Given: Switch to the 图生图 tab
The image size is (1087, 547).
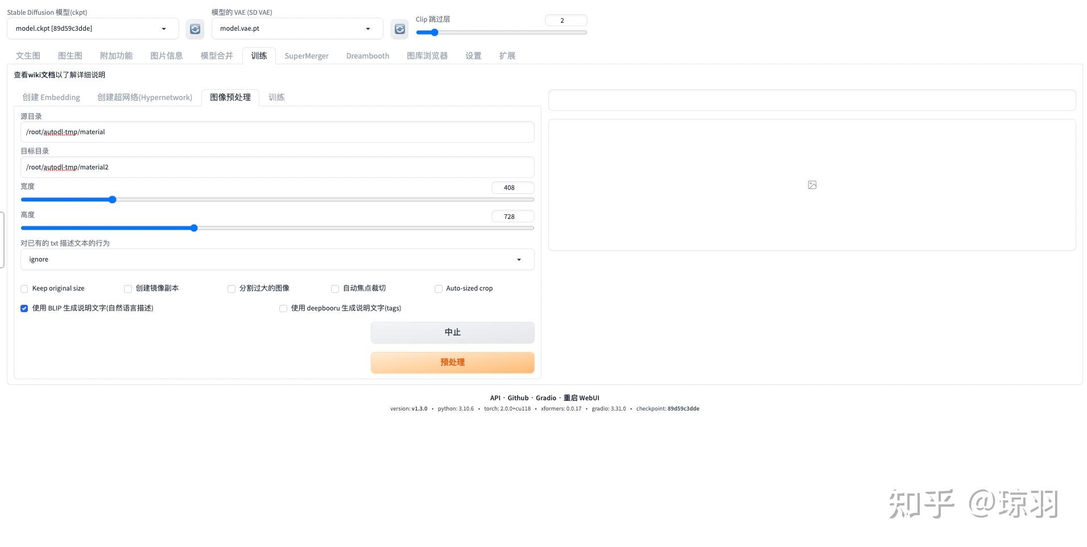Looking at the screenshot, I should pyautogui.click(x=70, y=56).
